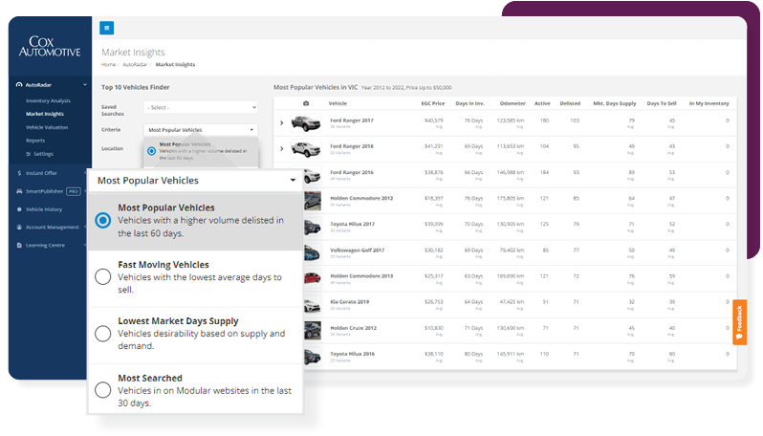763x436 pixels.
Task: Sort by the Odometer column header
Action: coord(512,103)
